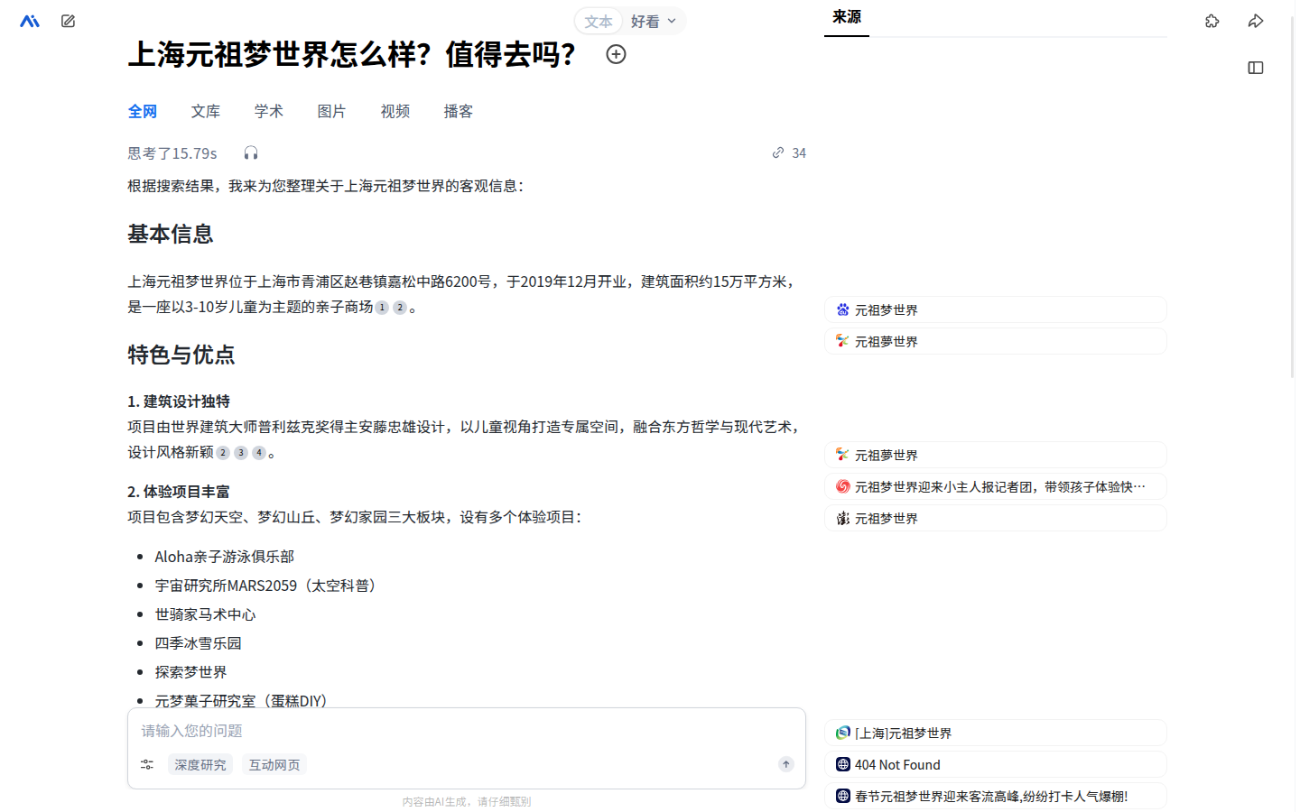The image size is (1300, 812).
Task: Click citation number 4 badge
Action: tap(259, 453)
